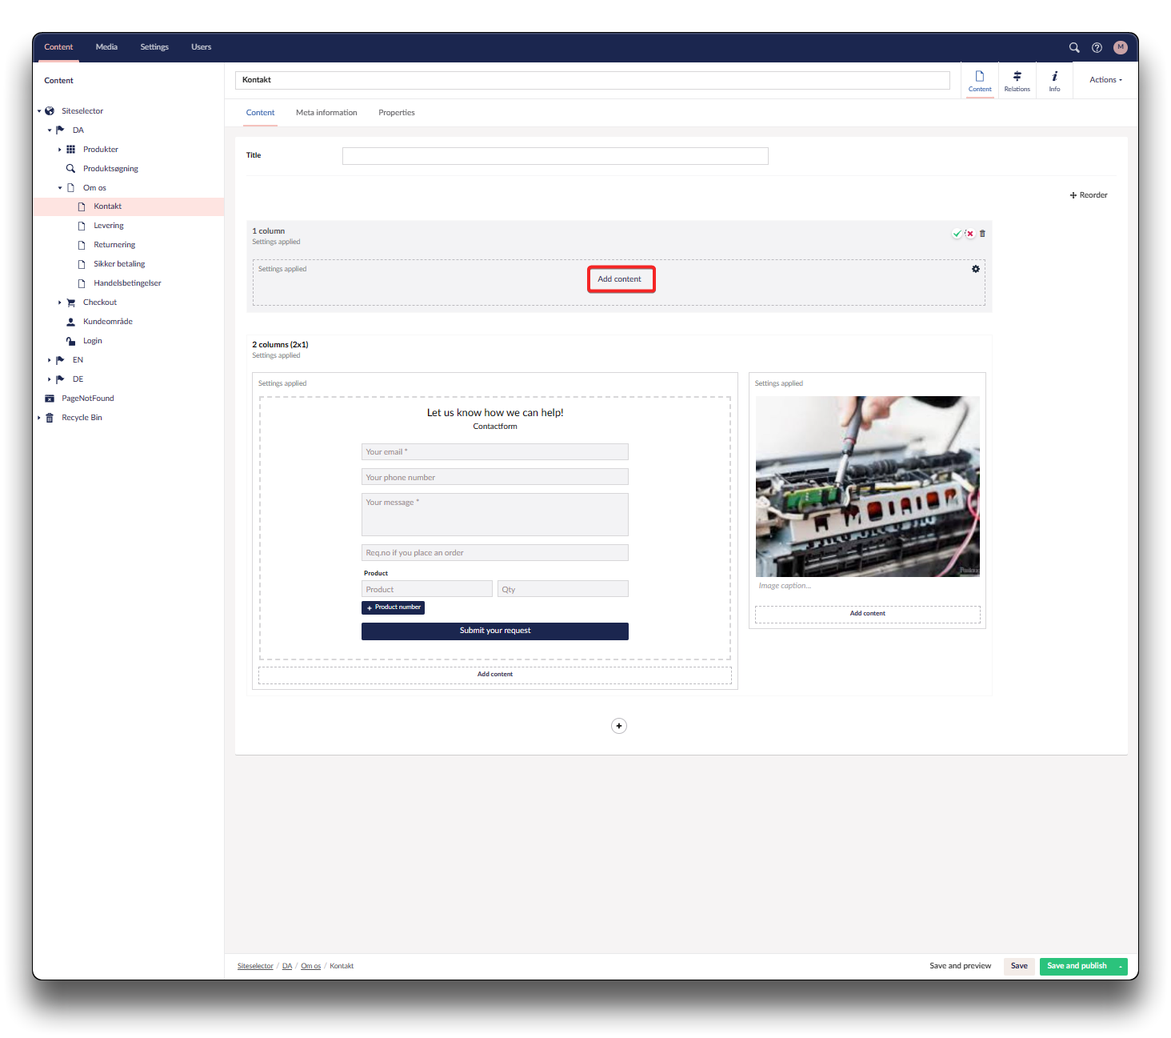Open the Save and publish dropdown arrow
This screenshot has height=1038, width=1171.
tap(1121, 967)
